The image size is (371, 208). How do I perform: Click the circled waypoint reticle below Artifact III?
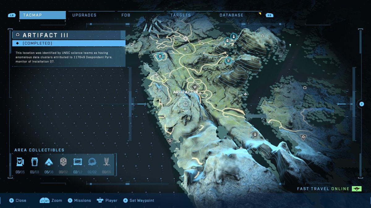(185, 104)
